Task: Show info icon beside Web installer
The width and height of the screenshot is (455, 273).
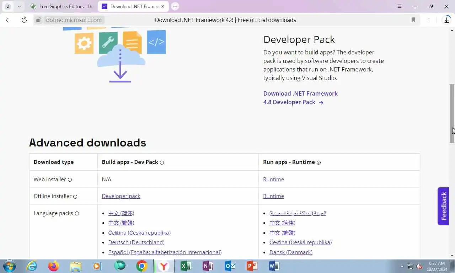Action: 70,180
